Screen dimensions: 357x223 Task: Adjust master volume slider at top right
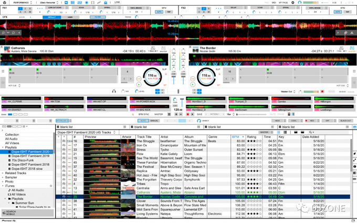(x=324, y=3)
